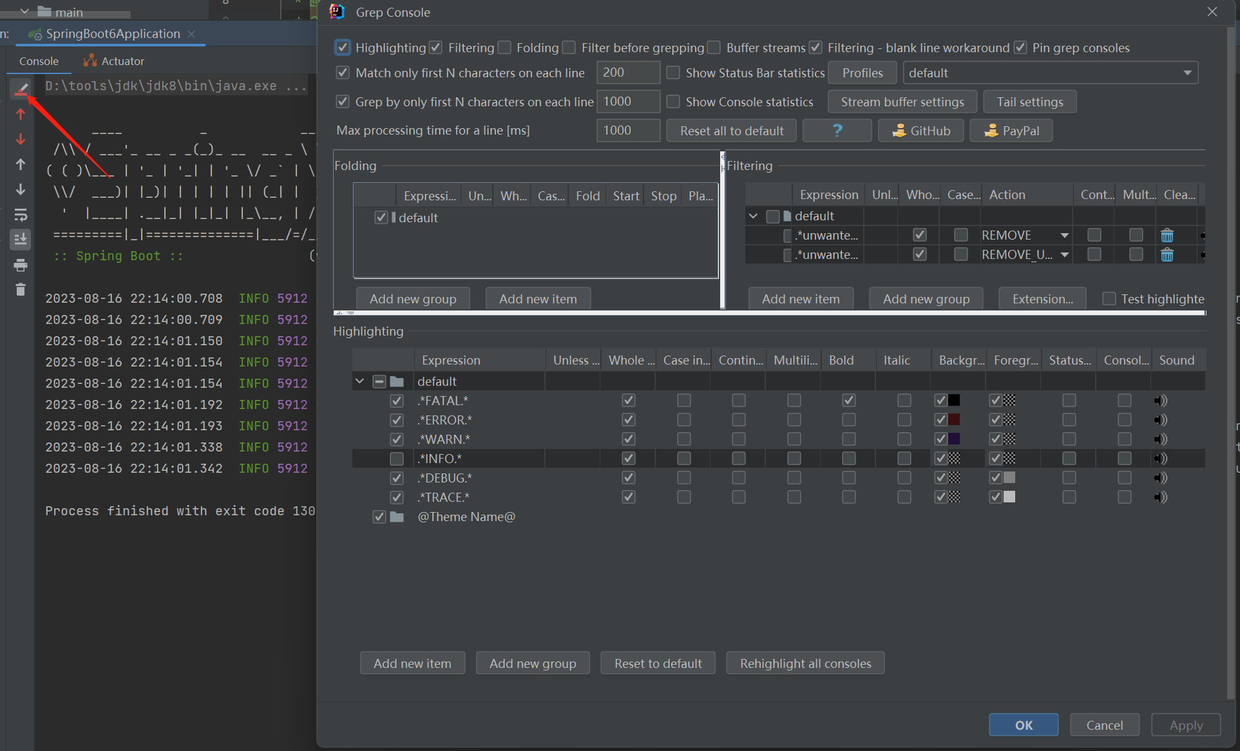
Task: Collapse default group in Highlighting tree
Action: click(x=359, y=381)
